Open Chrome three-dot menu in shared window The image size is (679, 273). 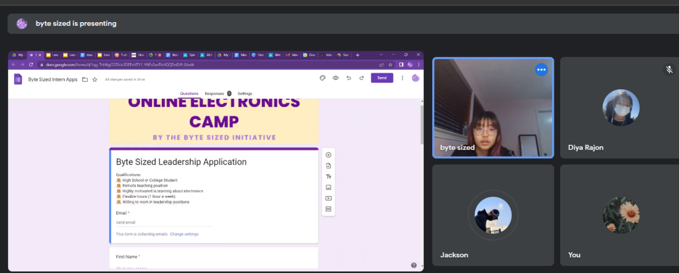(x=419, y=65)
